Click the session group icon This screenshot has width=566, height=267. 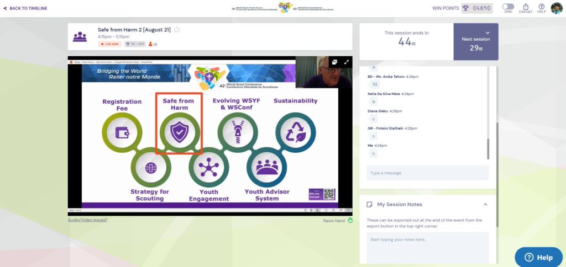[x=80, y=37]
